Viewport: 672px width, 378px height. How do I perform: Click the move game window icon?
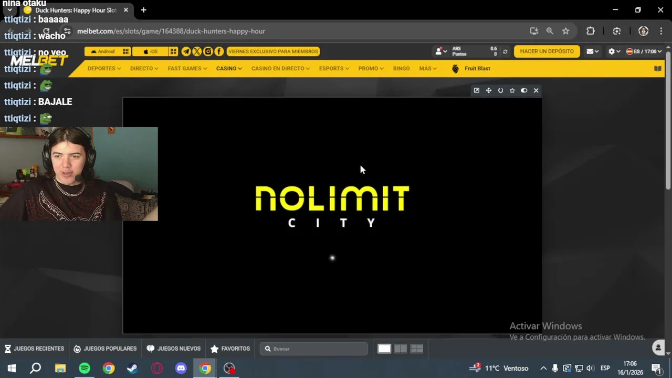tap(488, 90)
